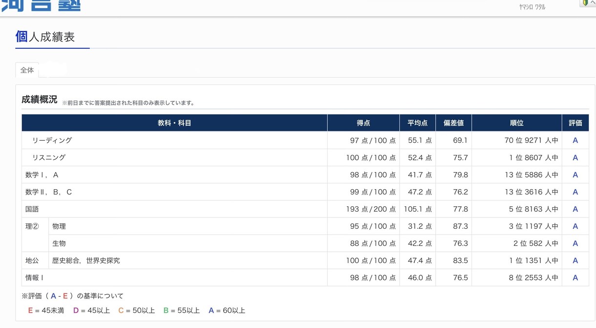Viewport: 596px width, 328px height.
Task: Click the 評価 column header
Action: click(x=575, y=123)
